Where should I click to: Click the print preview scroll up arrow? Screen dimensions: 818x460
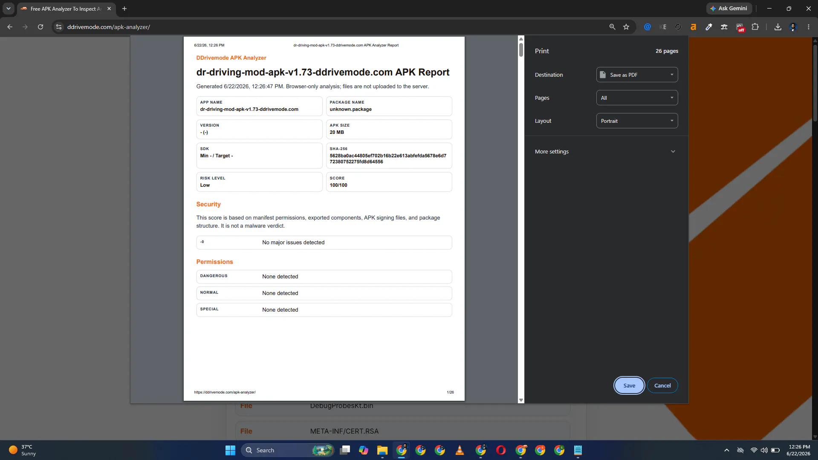[x=521, y=39]
